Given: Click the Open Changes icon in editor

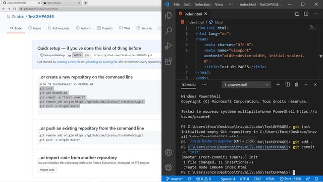Looking at the screenshot, I should (x=297, y=14).
